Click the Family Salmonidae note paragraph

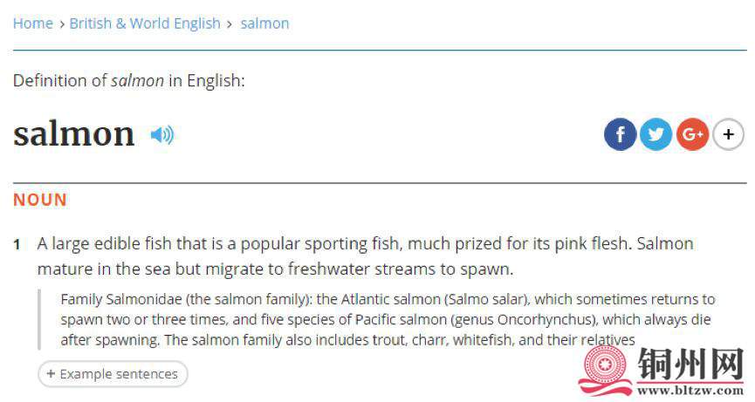tap(388, 319)
